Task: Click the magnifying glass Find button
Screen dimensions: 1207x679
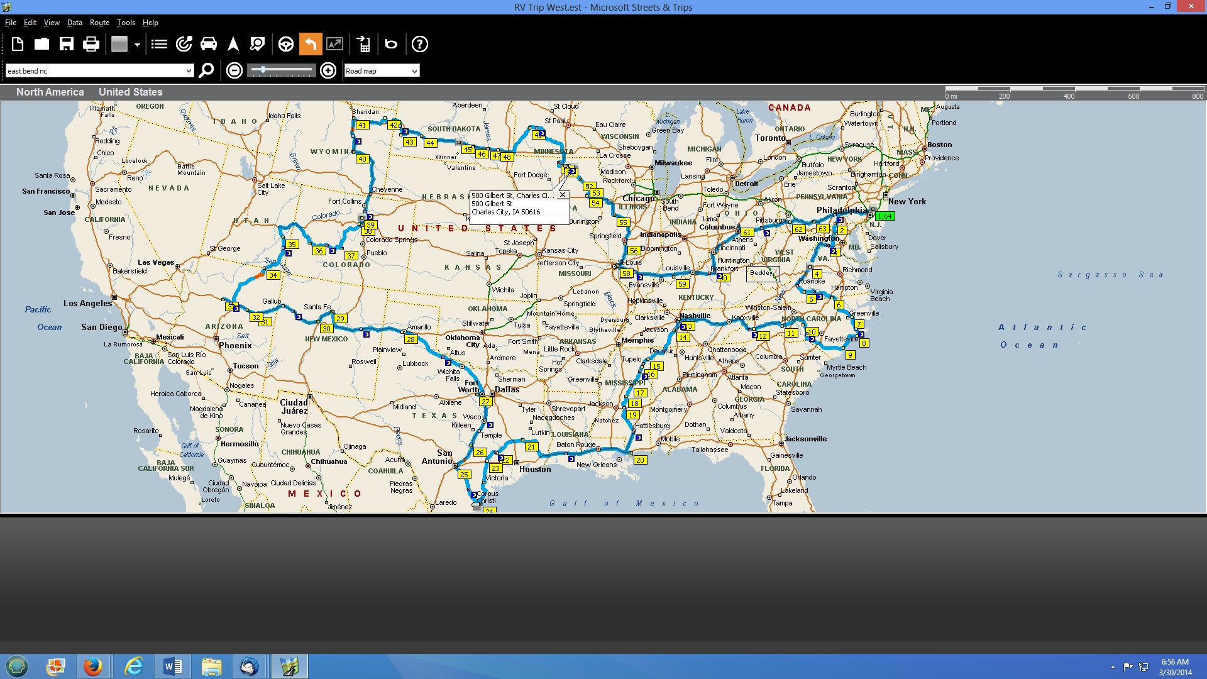Action: 206,70
